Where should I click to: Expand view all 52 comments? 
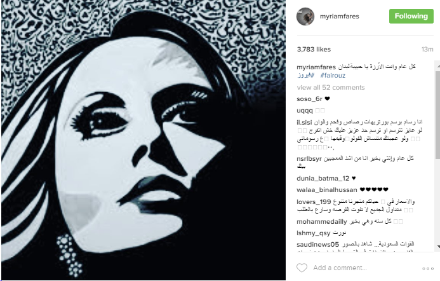click(331, 87)
